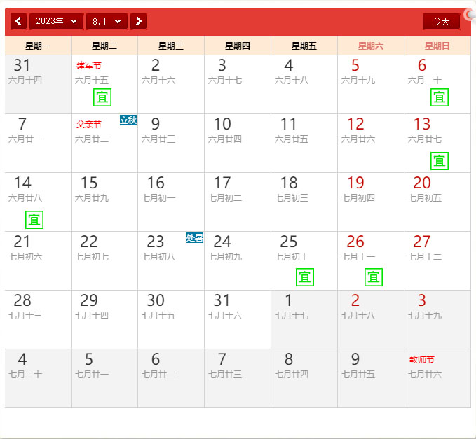Select August 2 六月十六
The height and width of the screenshot is (439, 476).
pyautogui.click(x=171, y=84)
